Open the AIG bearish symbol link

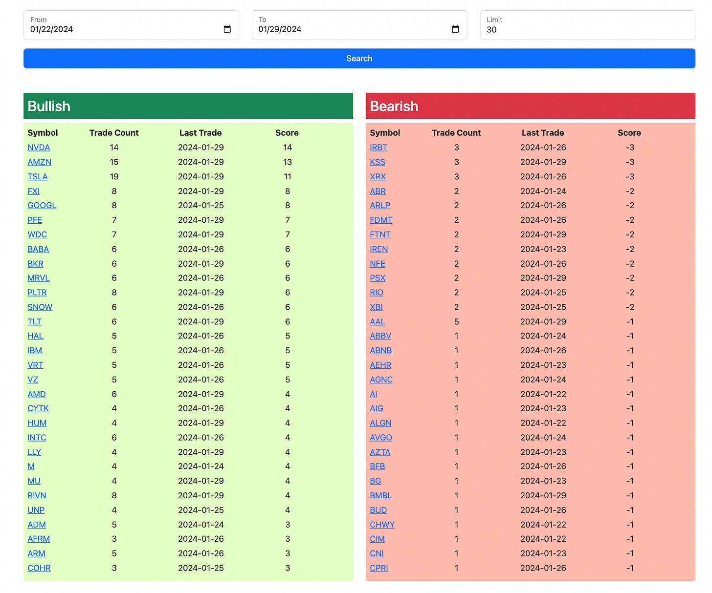click(377, 408)
